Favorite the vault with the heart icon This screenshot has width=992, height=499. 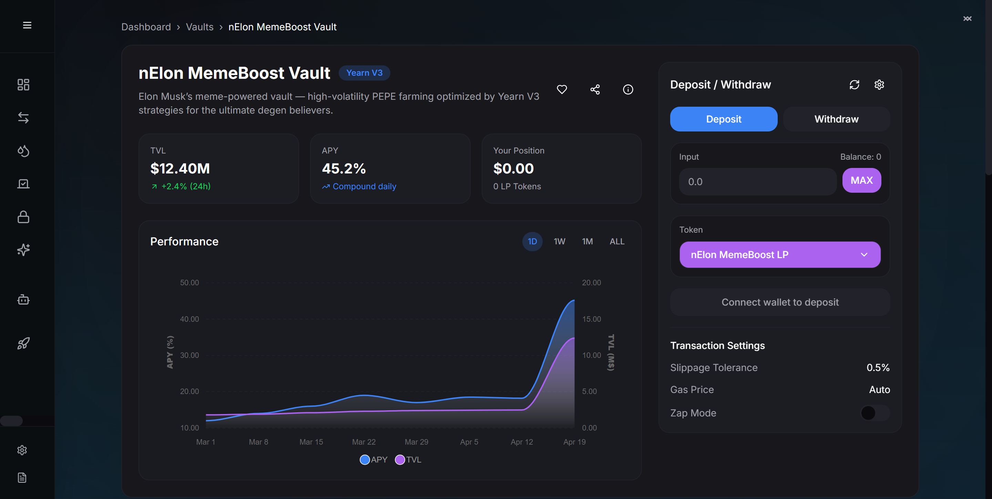(x=562, y=89)
